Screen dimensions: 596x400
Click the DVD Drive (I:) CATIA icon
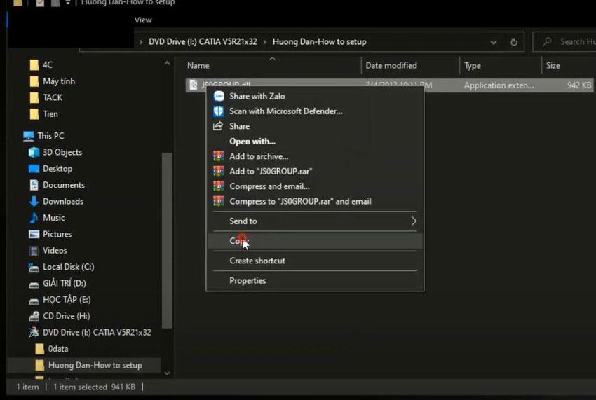[34, 333]
